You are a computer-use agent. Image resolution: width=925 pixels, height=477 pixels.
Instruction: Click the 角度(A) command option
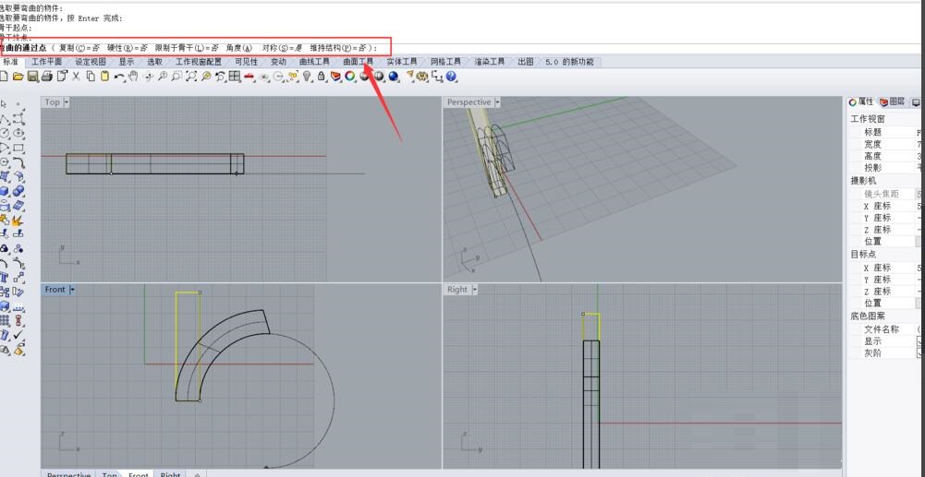click(x=238, y=48)
